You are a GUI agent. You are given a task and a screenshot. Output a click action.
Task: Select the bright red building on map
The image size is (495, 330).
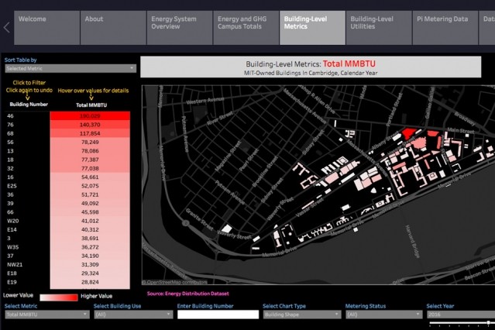click(408, 133)
